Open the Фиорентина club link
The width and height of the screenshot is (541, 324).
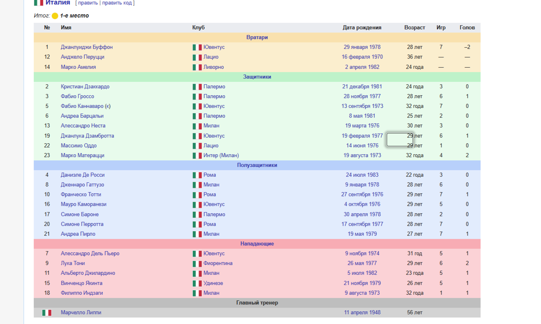[218, 263]
